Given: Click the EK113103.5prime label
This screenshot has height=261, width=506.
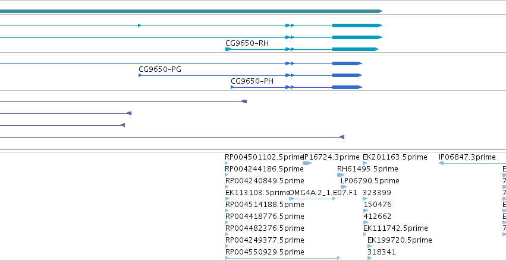Looking at the screenshot, I should click(257, 193).
